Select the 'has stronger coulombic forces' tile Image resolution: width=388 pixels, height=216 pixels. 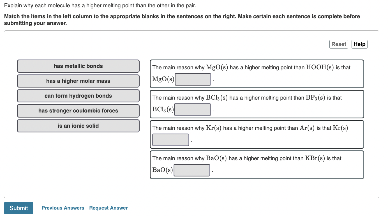78,111
